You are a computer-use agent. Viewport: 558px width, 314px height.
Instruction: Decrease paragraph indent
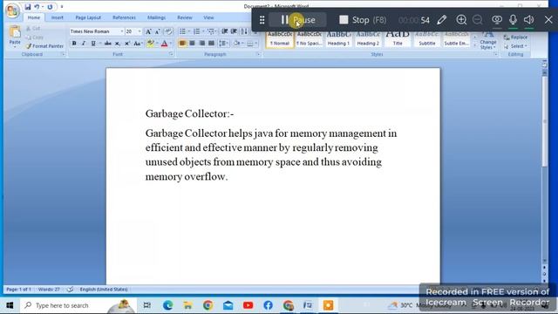pos(225,31)
